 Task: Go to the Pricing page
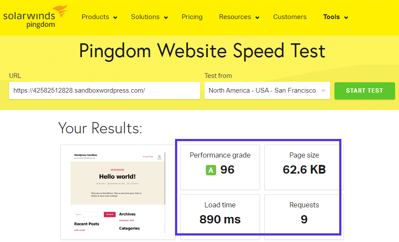[192, 17]
